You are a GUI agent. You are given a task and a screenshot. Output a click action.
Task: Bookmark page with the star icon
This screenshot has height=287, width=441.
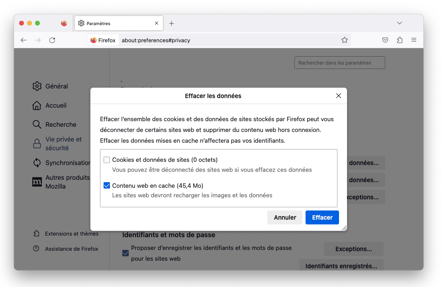click(345, 40)
